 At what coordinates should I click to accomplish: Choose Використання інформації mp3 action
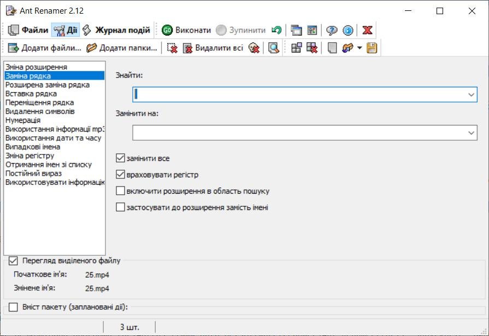pyautogui.click(x=54, y=129)
